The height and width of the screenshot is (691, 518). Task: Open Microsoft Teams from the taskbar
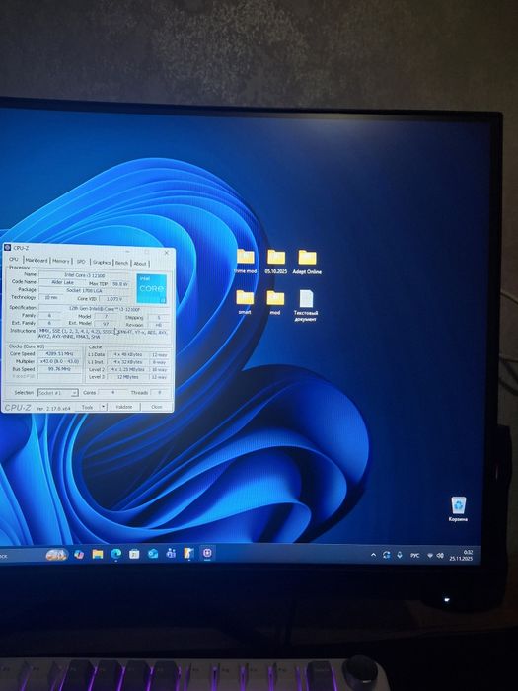click(x=171, y=553)
